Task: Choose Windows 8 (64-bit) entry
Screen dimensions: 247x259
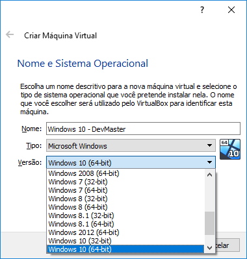Action: [125, 207]
